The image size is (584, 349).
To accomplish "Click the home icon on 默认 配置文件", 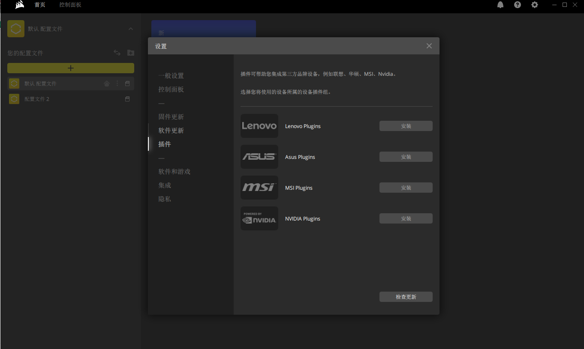I will (107, 84).
